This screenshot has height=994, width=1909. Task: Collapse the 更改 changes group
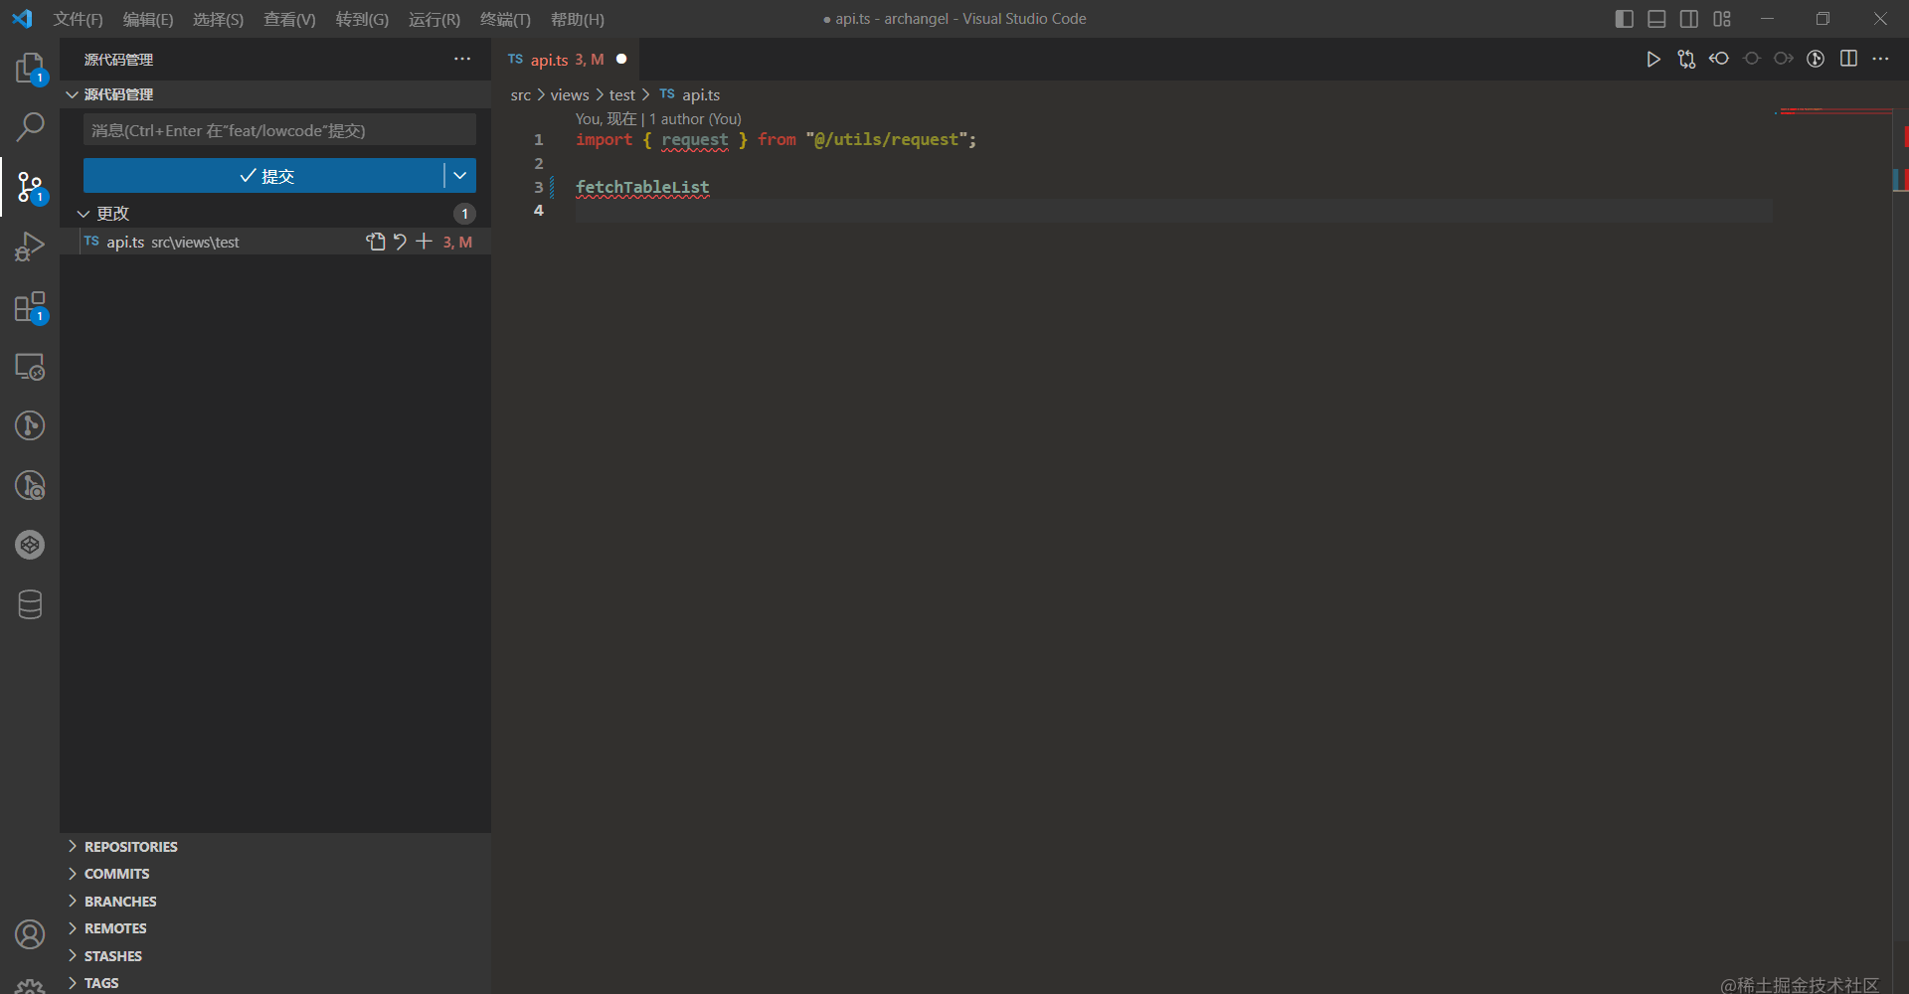(x=275, y=214)
